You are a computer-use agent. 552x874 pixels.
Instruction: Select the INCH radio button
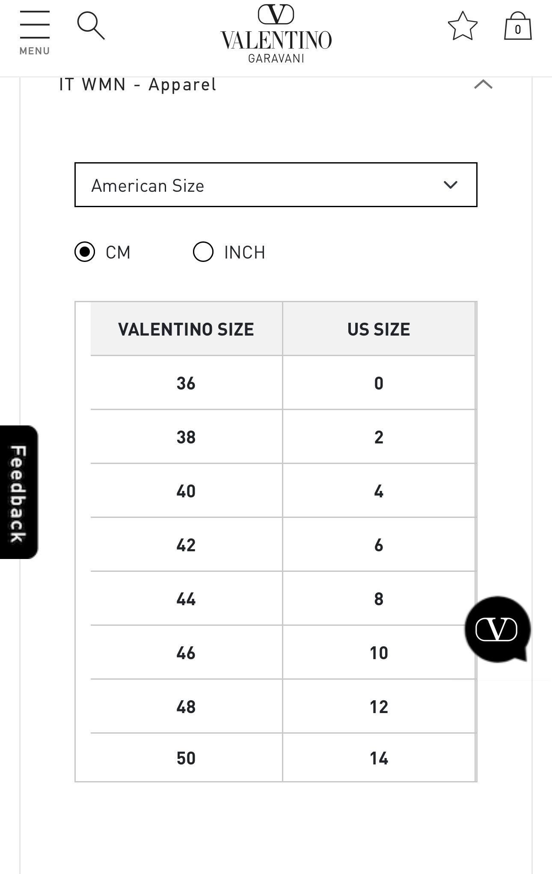pos(203,252)
